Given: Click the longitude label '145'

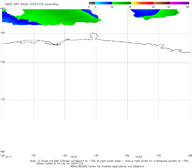Looking at the screenshot, I should 159,155.
